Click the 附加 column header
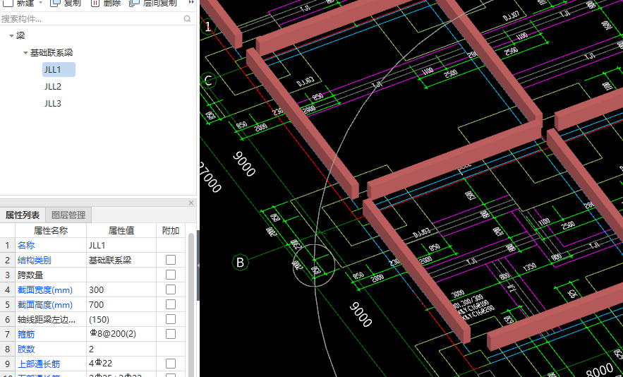Screen dimensions: 623x377 coord(171,230)
